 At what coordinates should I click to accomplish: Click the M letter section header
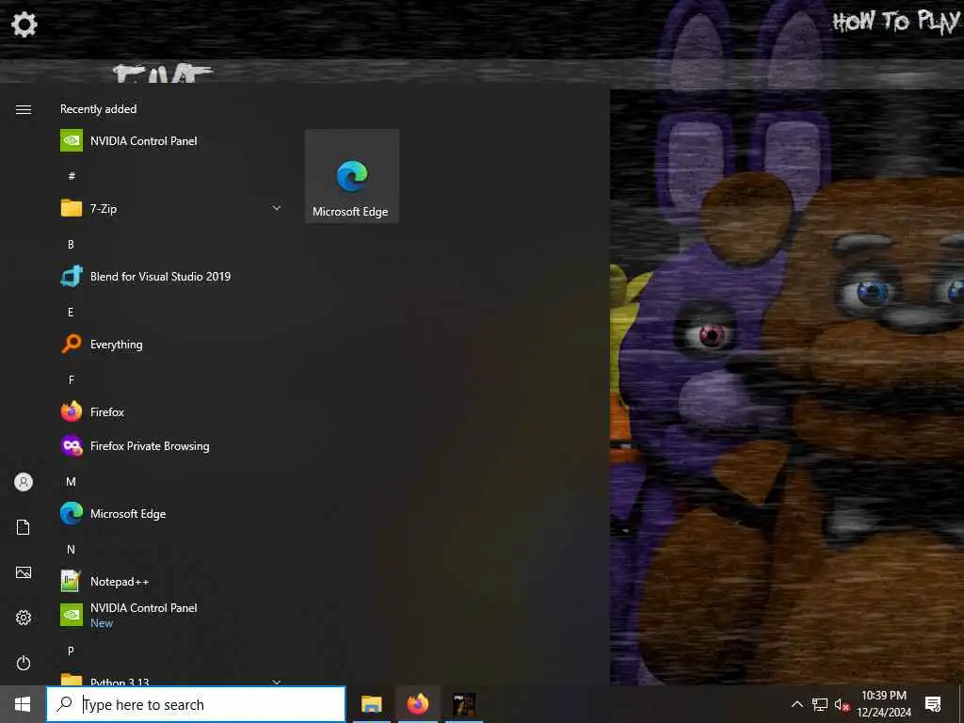click(71, 481)
